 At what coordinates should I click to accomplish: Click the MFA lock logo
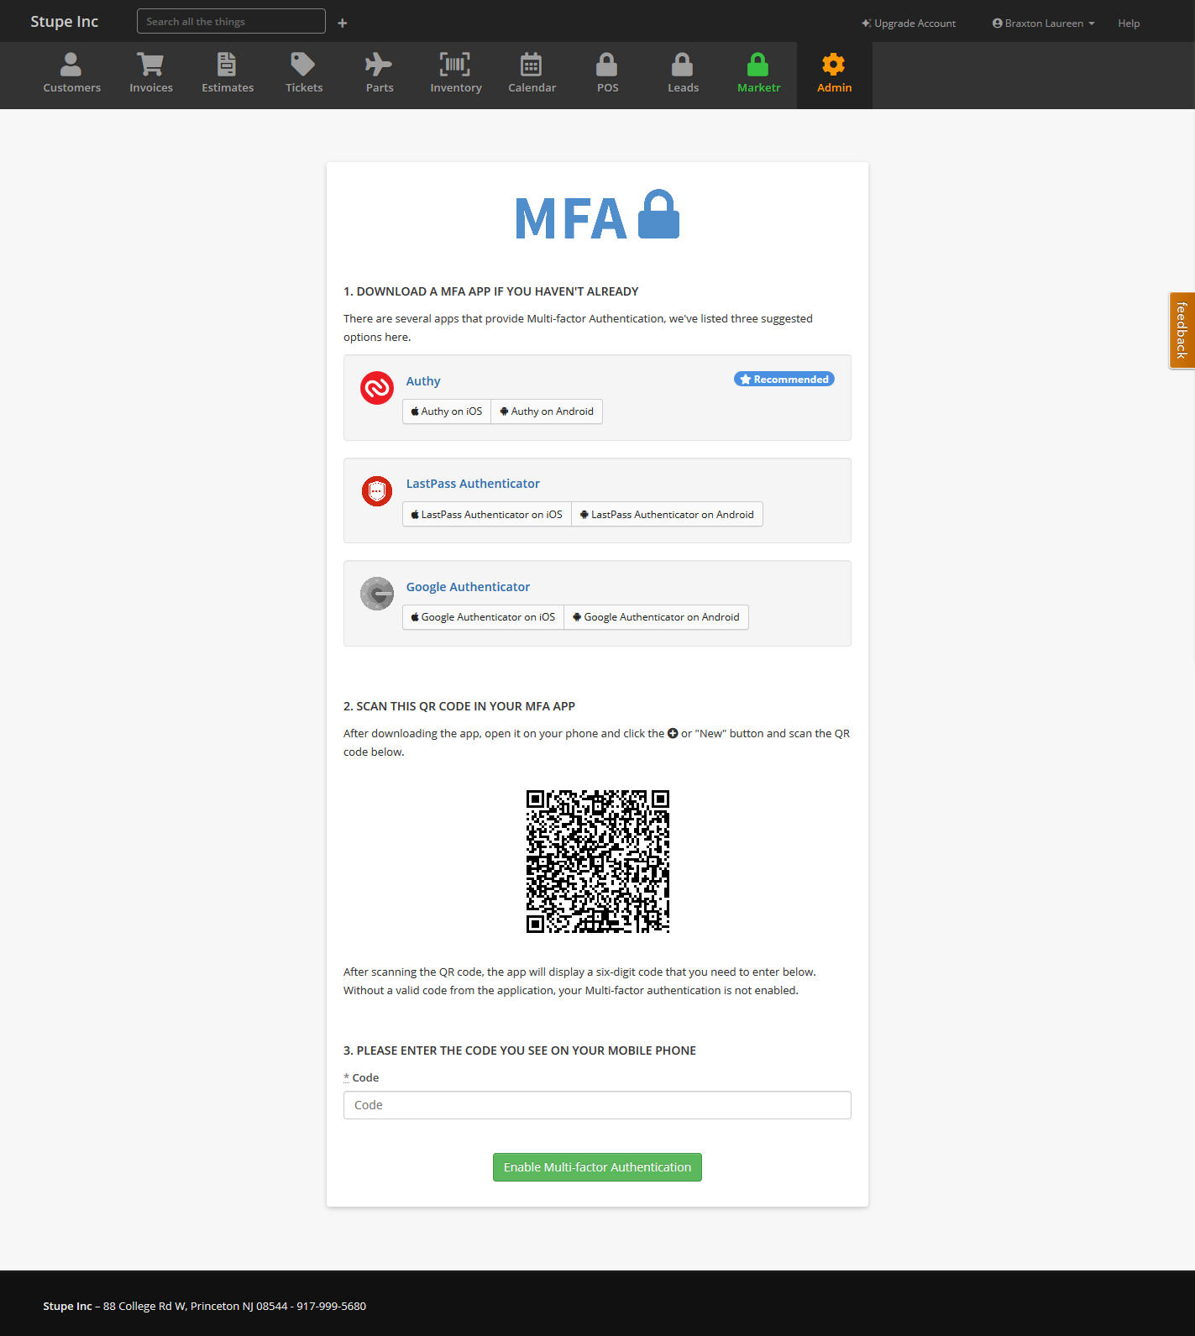(597, 215)
